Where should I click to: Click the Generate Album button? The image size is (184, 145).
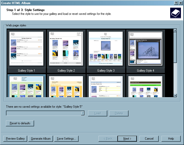click(x=41, y=139)
